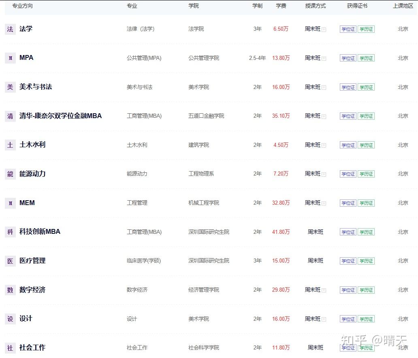Click the 能 icon beside 能源动力

coord(10,174)
